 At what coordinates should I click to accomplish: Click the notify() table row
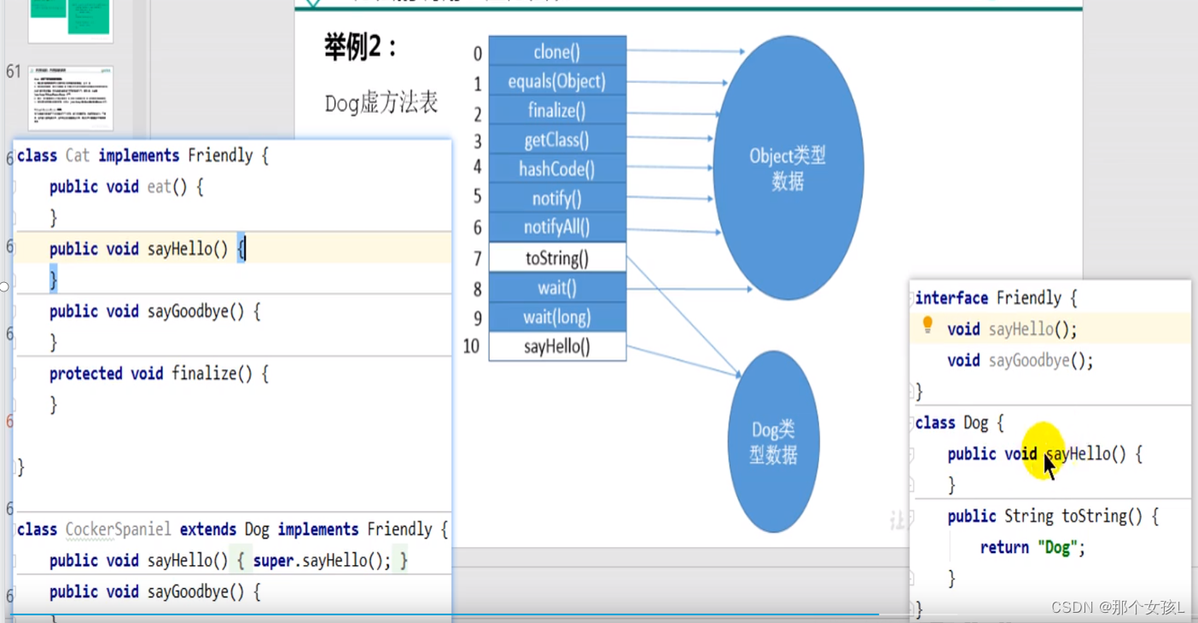[x=557, y=199]
